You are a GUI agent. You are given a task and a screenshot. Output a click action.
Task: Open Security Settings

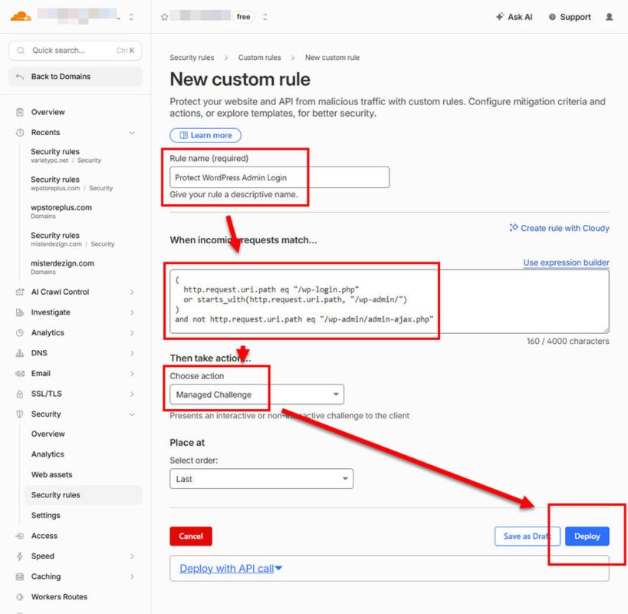pos(46,516)
